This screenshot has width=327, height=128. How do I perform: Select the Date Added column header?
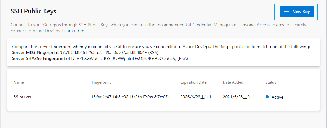click(x=233, y=82)
